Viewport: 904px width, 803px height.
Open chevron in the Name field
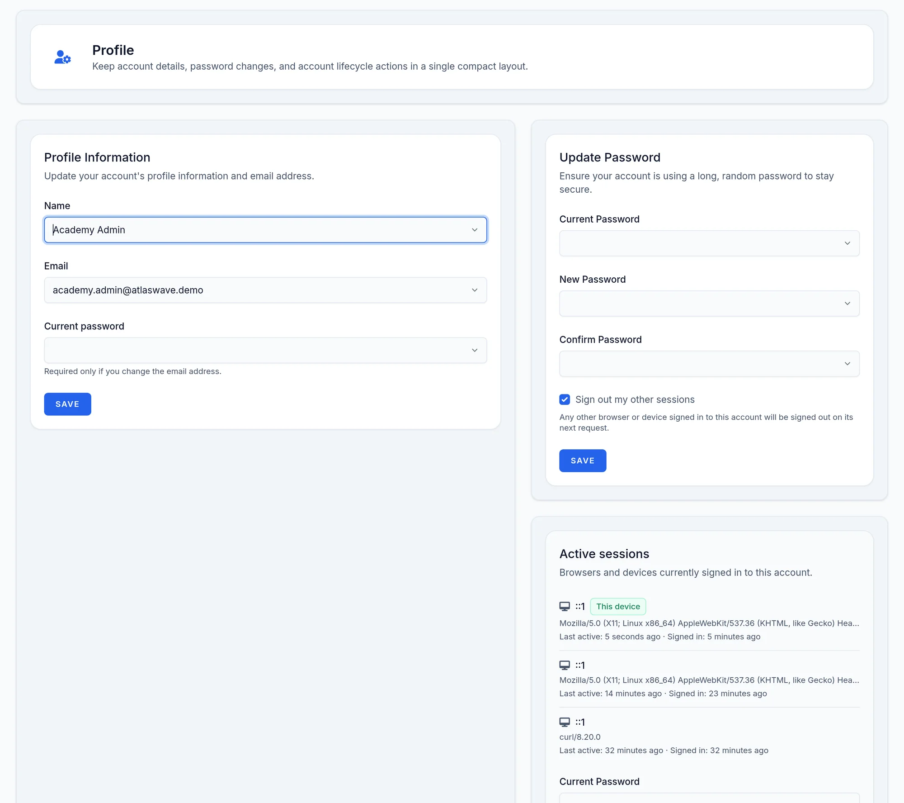pyautogui.click(x=475, y=230)
